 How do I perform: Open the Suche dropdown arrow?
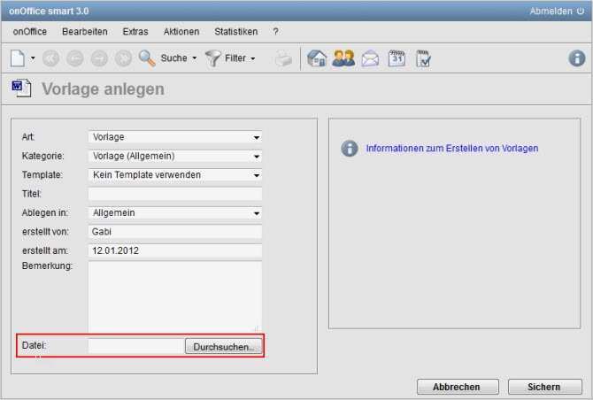(195, 58)
